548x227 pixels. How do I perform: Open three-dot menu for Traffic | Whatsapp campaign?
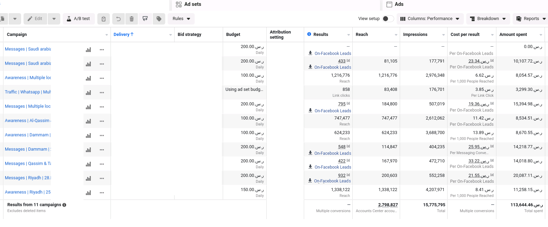click(102, 93)
